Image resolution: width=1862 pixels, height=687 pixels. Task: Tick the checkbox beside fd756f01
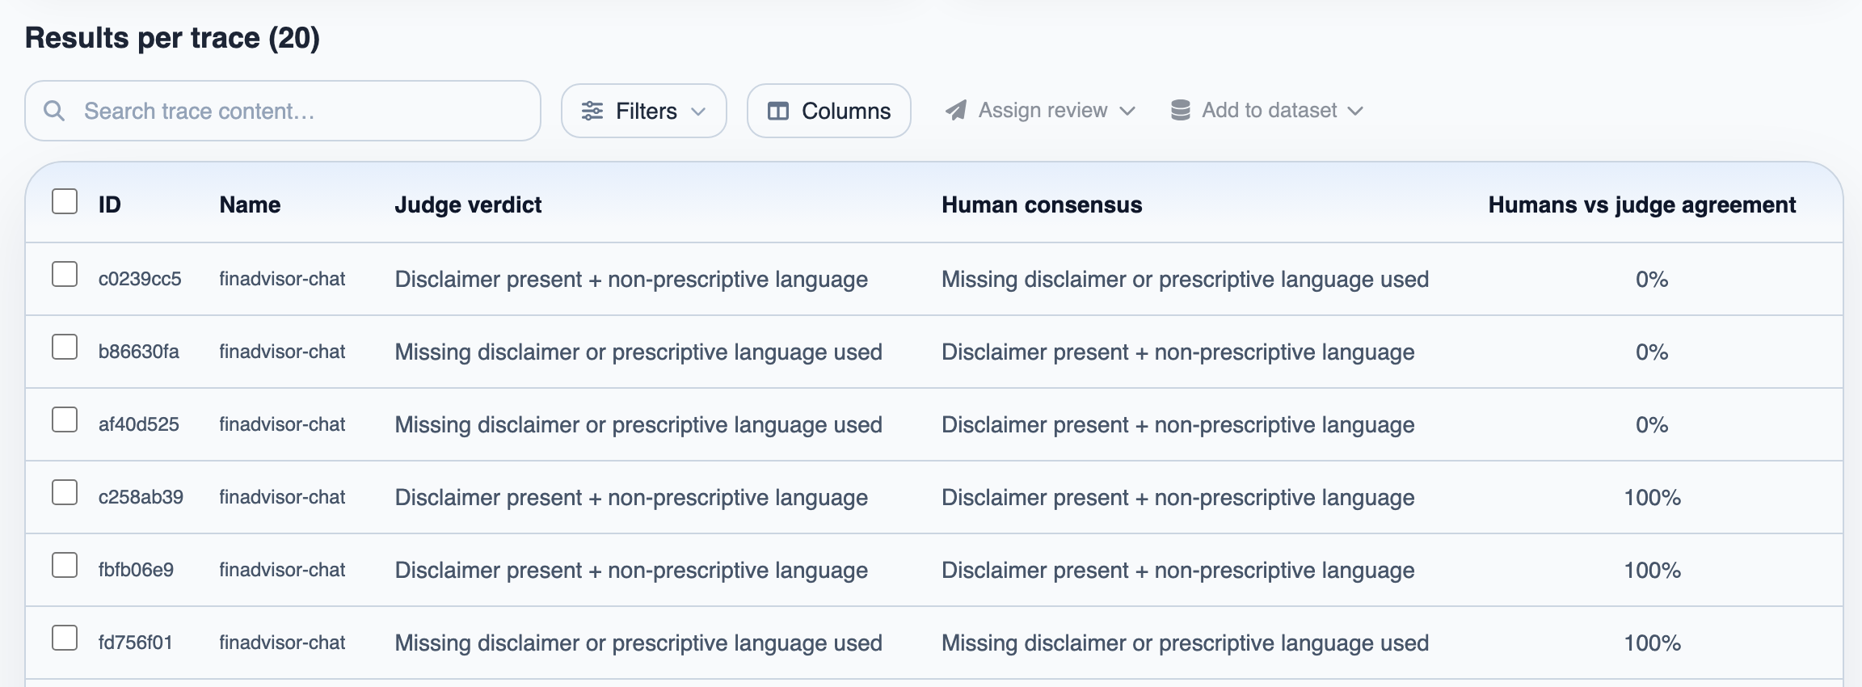point(65,638)
